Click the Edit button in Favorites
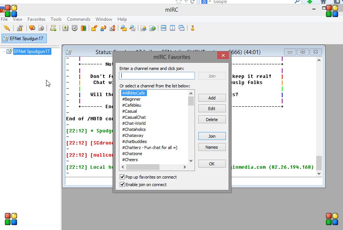343x230 pixels. 212,109
